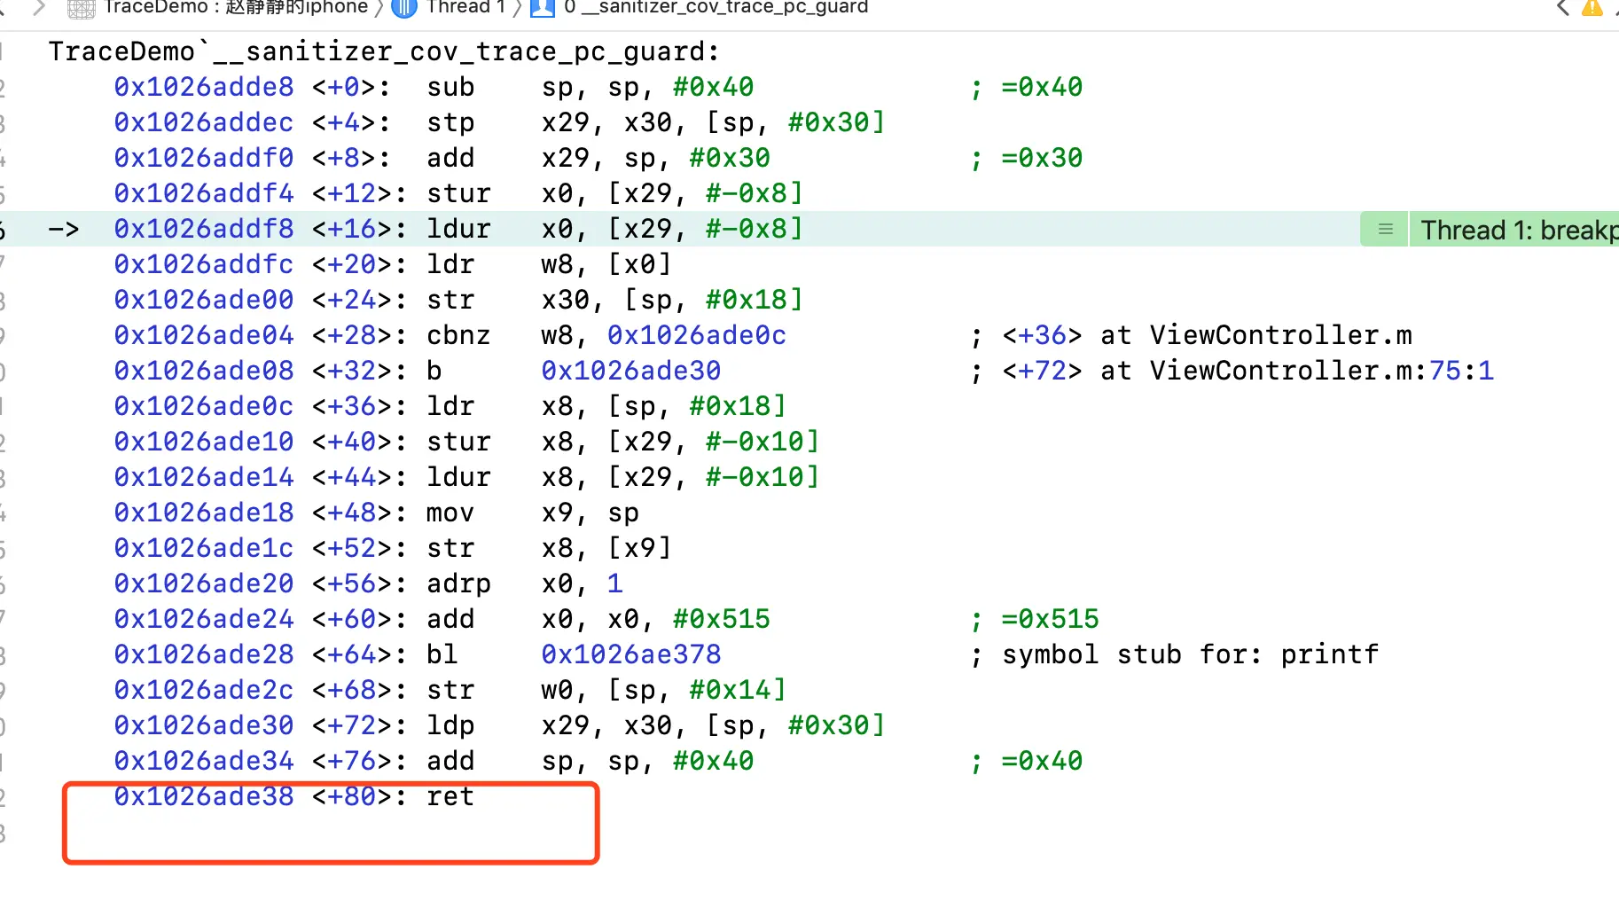Image resolution: width=1619 pixels, height=924 pixels.
Task: Click the yellow warning issue icon
Action: point(1592,8)
